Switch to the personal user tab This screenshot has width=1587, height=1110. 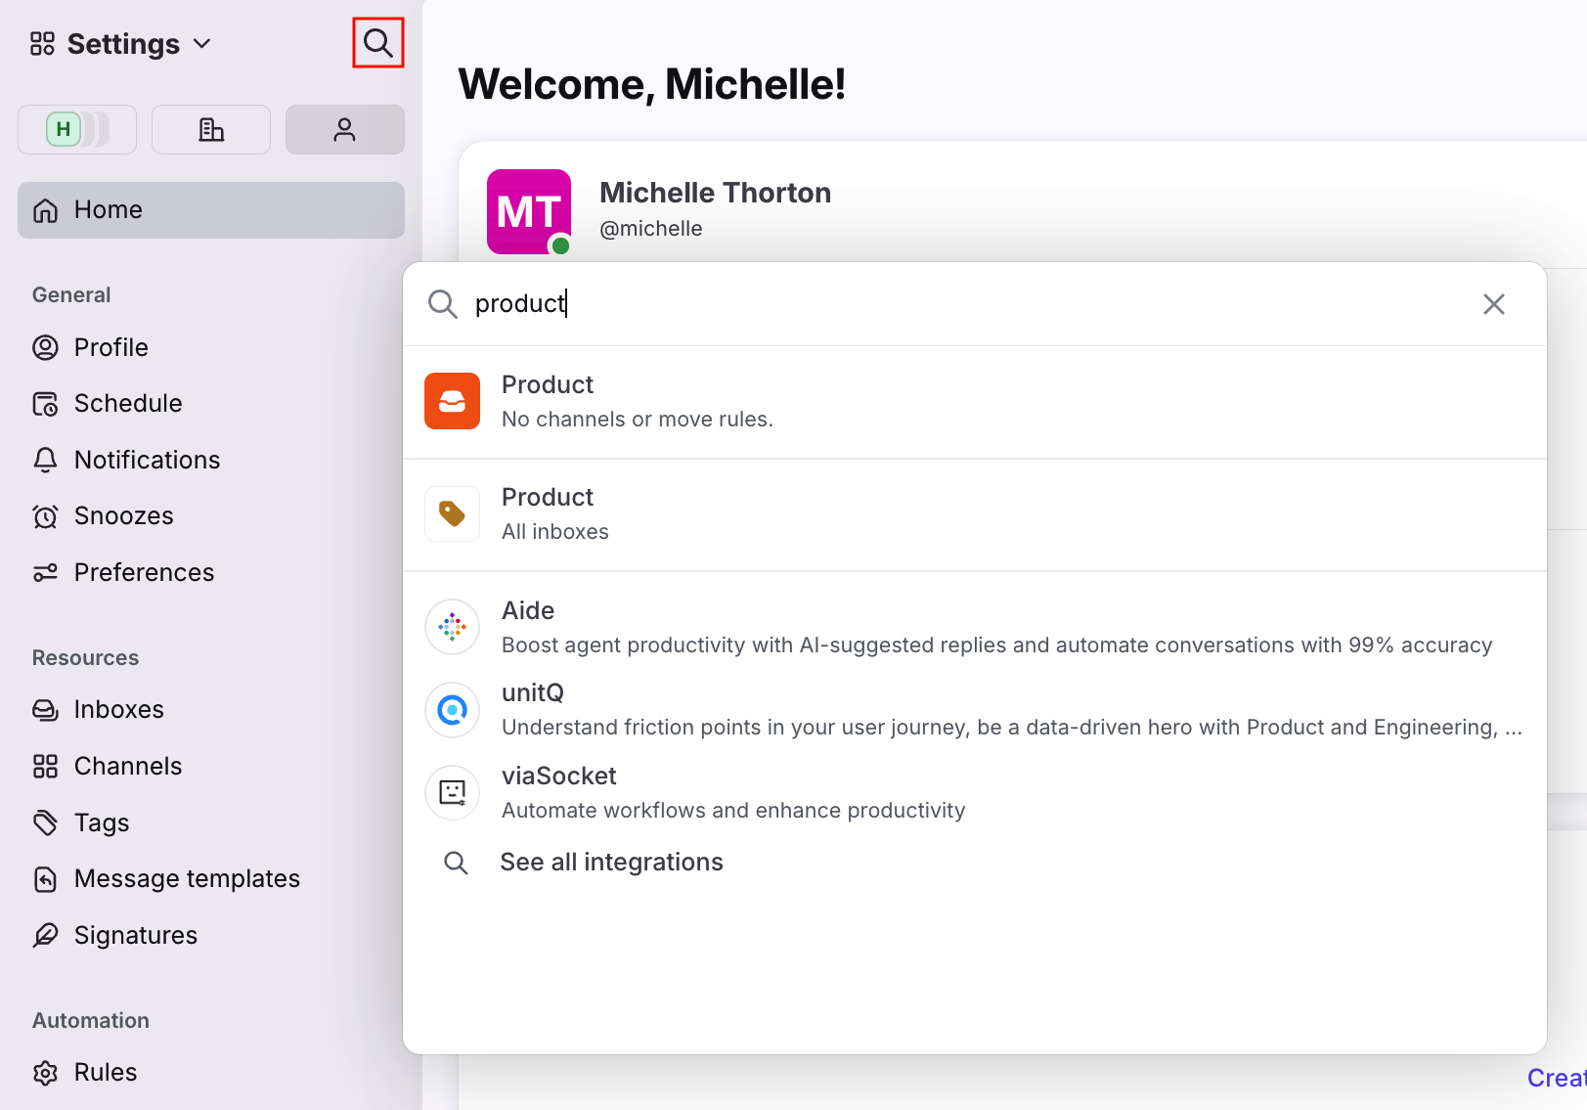point(345,129)
